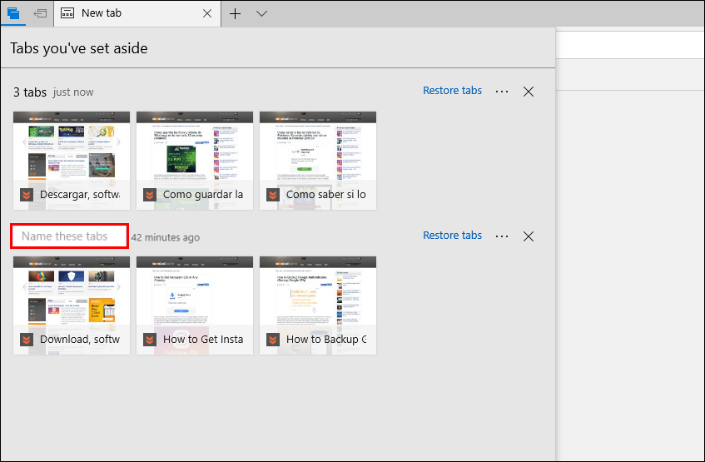This screenshot has width=705, height=462.
Task: Close the New tab page tab
Action: pos(207,13)
